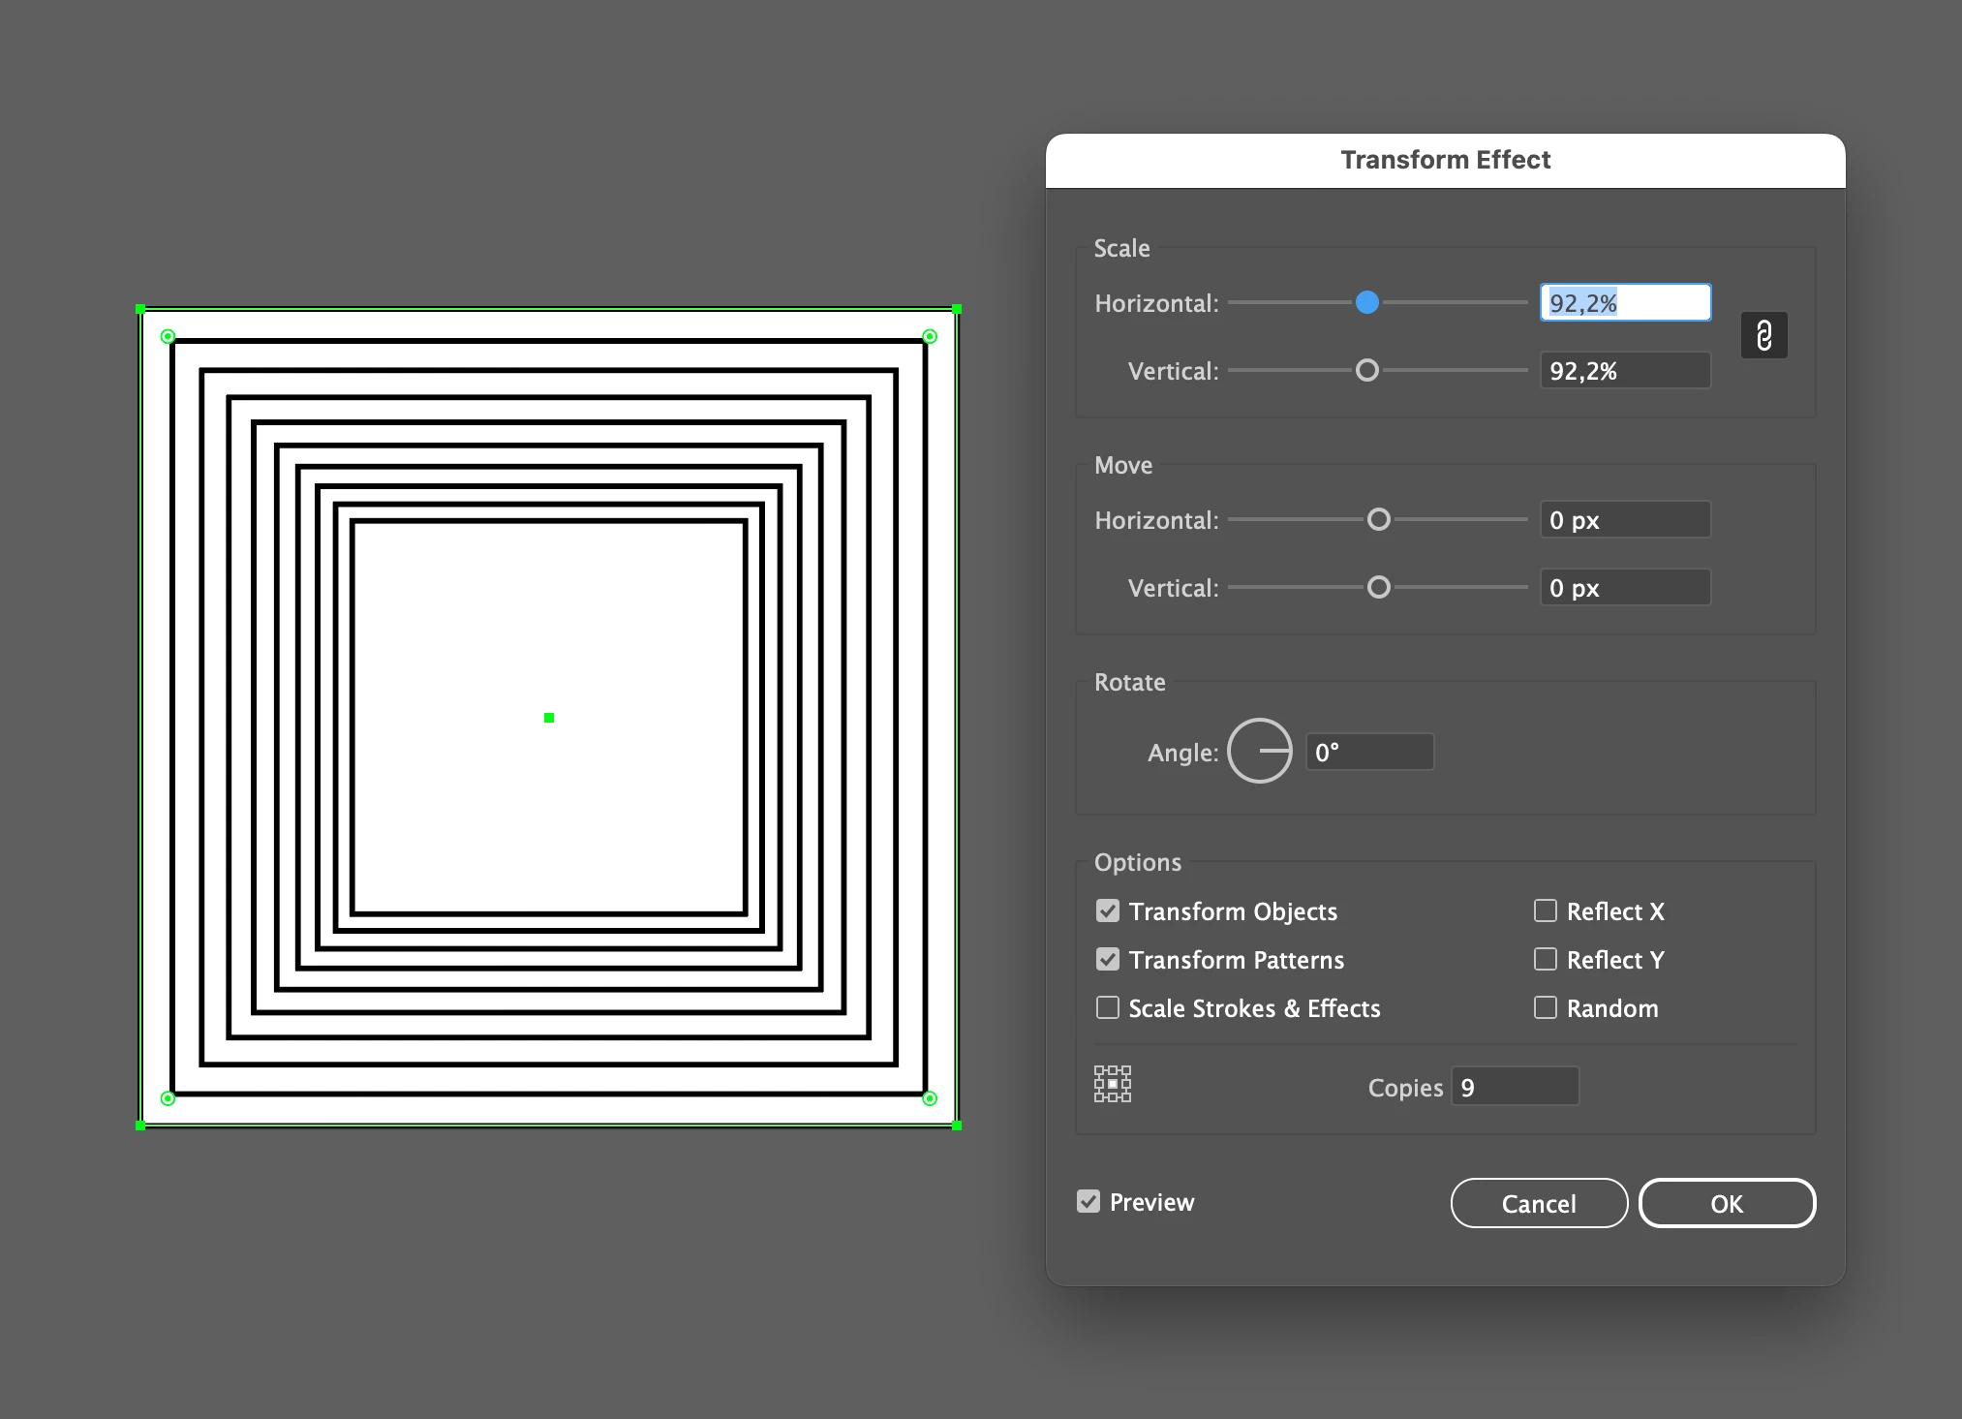Viewport: 1962px width, 1419px height.
Task: Click the rotation angle dial
Action: [x=1259, y=751]
